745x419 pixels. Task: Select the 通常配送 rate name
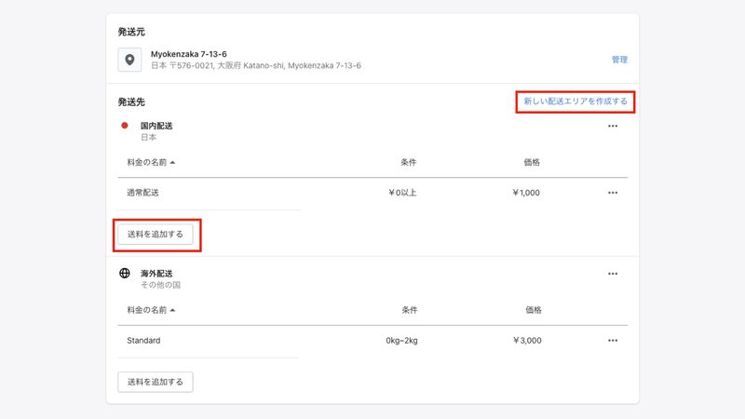pos(142,193)
